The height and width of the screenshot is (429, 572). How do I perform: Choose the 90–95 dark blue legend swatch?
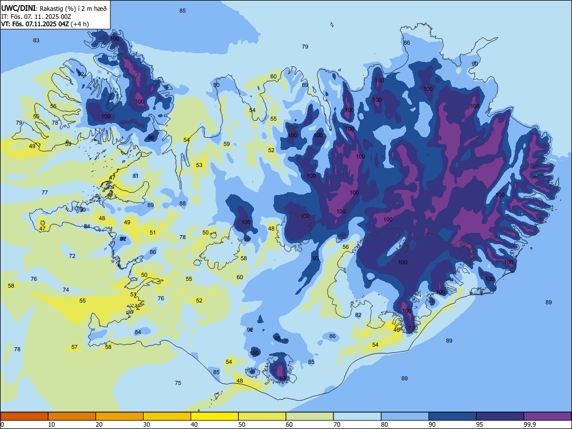coord(452,416)
